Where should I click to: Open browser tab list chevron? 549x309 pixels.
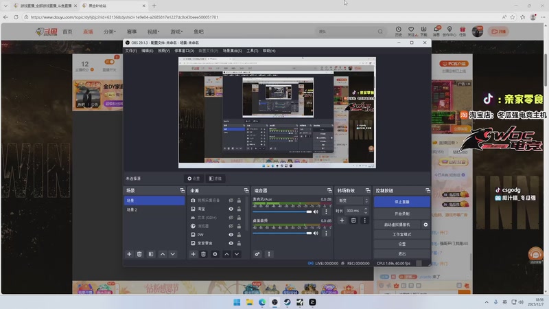point(5,5)
